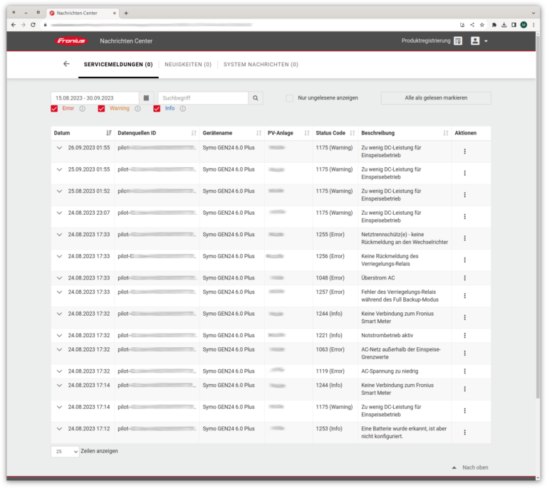Expand the 24.08.2023 17:12 message row
The image size is (547, 488).
tap(59, 429)
